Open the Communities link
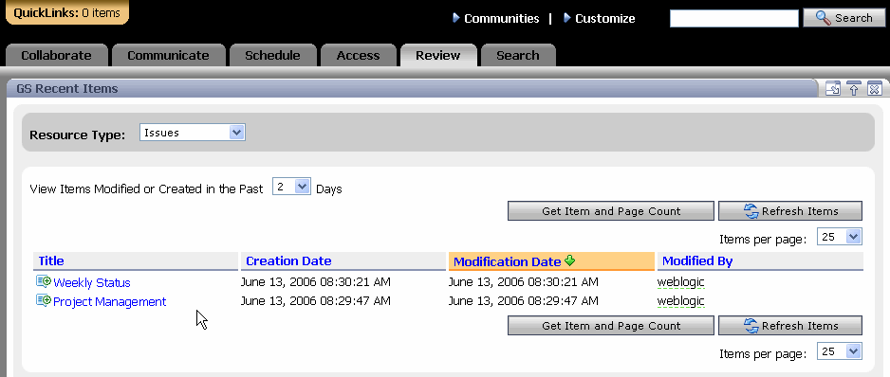The width and height of the screenshot is (890, 377). pyautogui.click(x=502, y=19)
